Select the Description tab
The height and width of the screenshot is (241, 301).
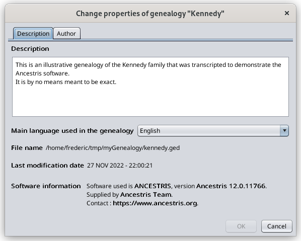point(33,33)
